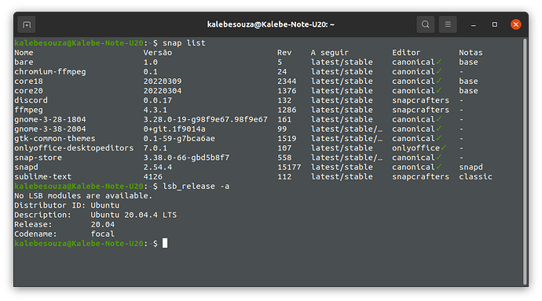Click the 'lsb_release -a' command text
Viewport: 542px width, 301px height.
(196, 187)
